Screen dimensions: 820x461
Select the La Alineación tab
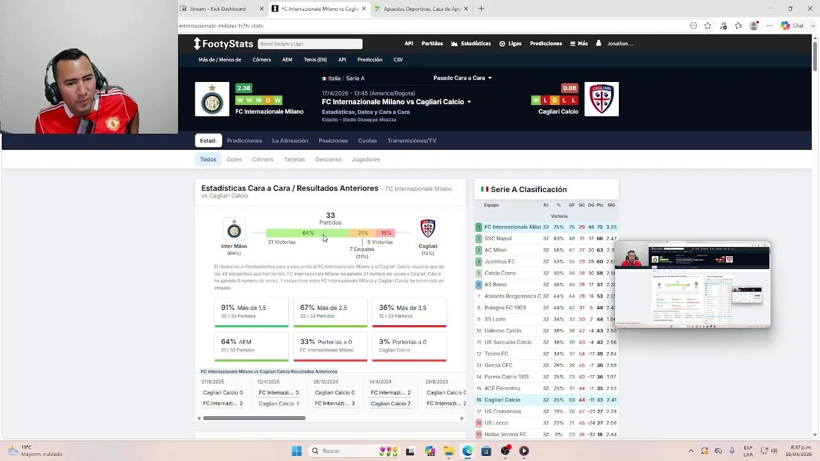[290, 141]
